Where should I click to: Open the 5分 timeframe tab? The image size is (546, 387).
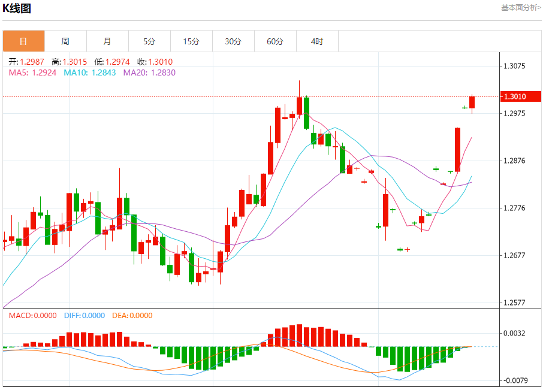click(149, 41)
